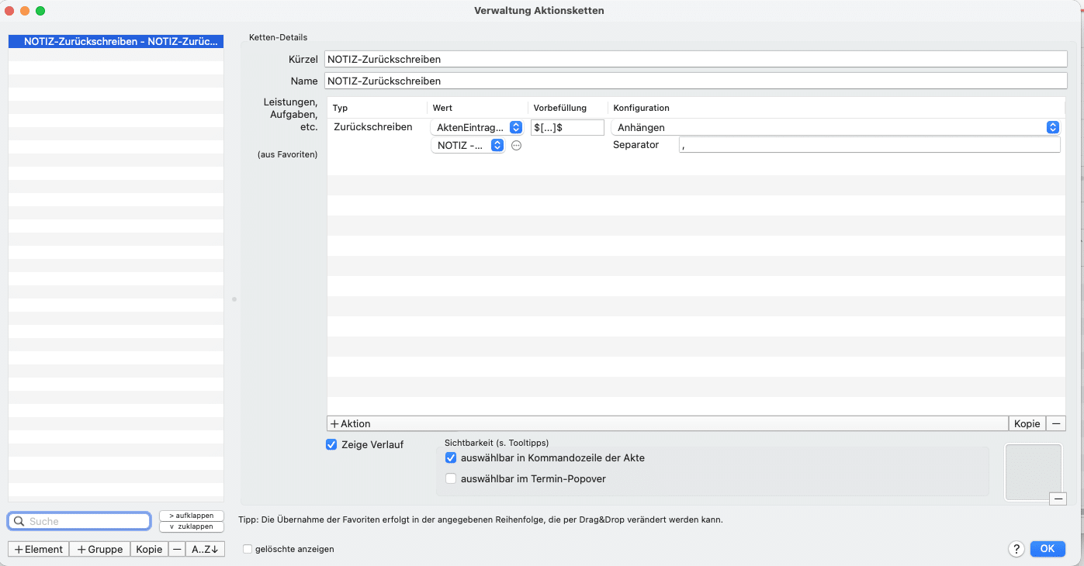Uncheck the Zeige Verlauf checkbox

click(x=332, y=444)
